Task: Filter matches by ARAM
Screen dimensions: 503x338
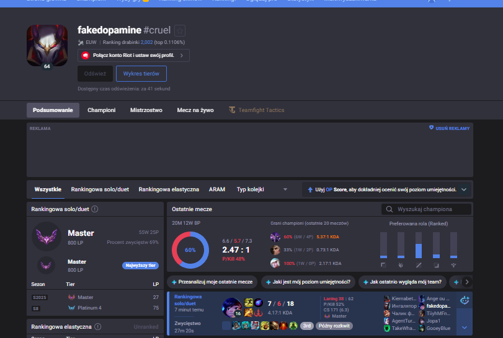Action: point(217,189)
